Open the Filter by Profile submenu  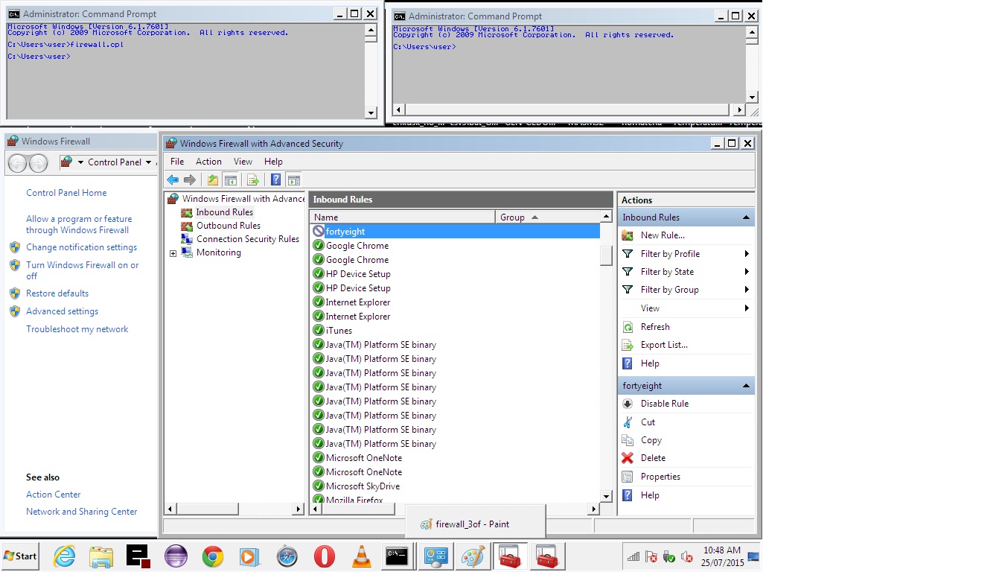click(686, 254)
